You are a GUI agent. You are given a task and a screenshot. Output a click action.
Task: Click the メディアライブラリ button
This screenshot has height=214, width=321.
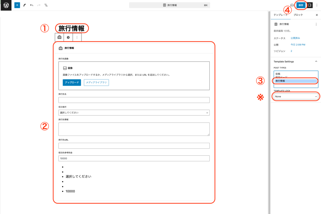coord(96,83)
